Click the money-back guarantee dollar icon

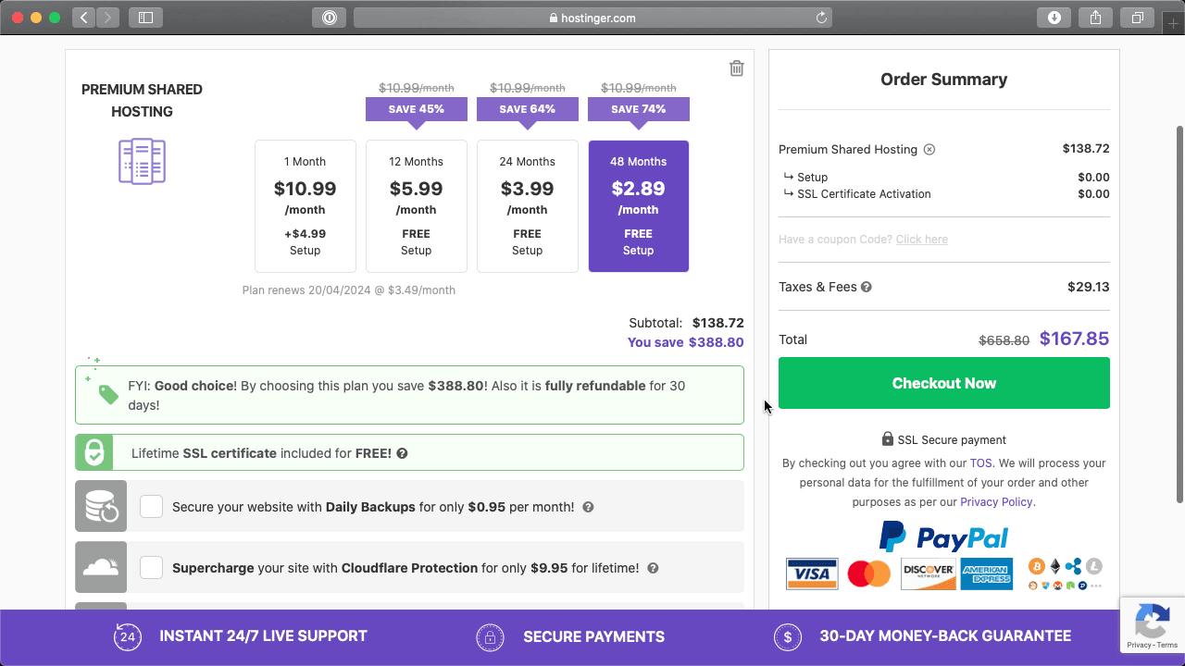(x=788, y=636)
